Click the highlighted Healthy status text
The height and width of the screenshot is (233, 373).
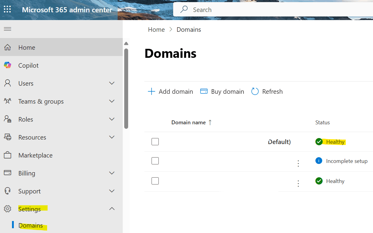coord(335,142)
